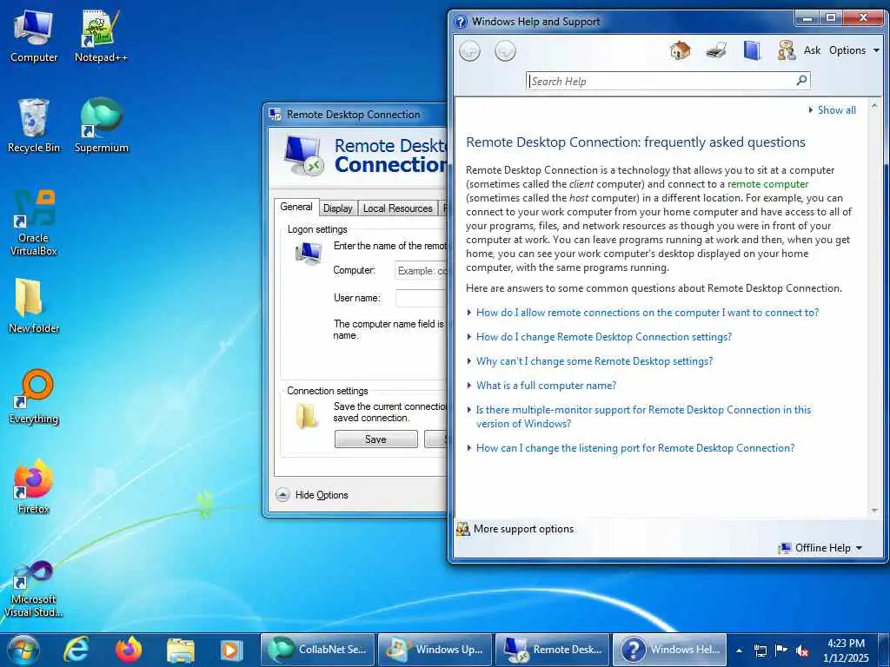
Task: Open the Offline Help dropdown
Action: pyautogui.click(x=820, y=548)
